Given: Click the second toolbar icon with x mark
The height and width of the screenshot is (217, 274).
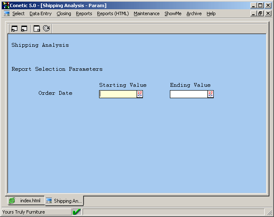Looking at the screenshot, I should tap(24, 29).
